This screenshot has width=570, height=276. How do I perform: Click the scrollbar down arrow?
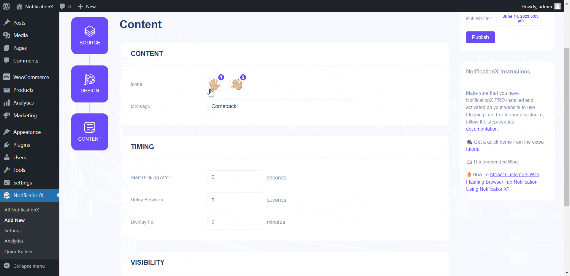click(x=567, y=273)
